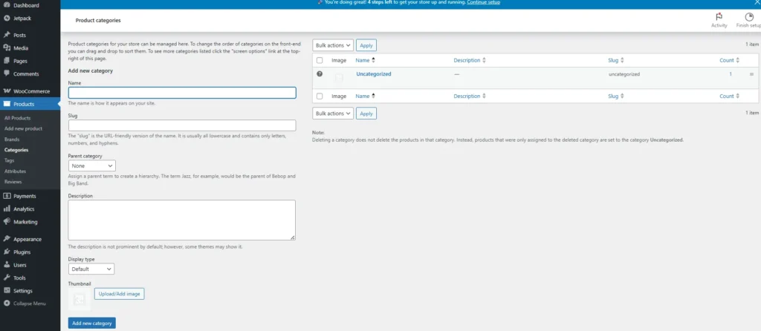Screen dimensions: 761x331
Task: Select the Categories submenu item
Action: pos(16,150)
